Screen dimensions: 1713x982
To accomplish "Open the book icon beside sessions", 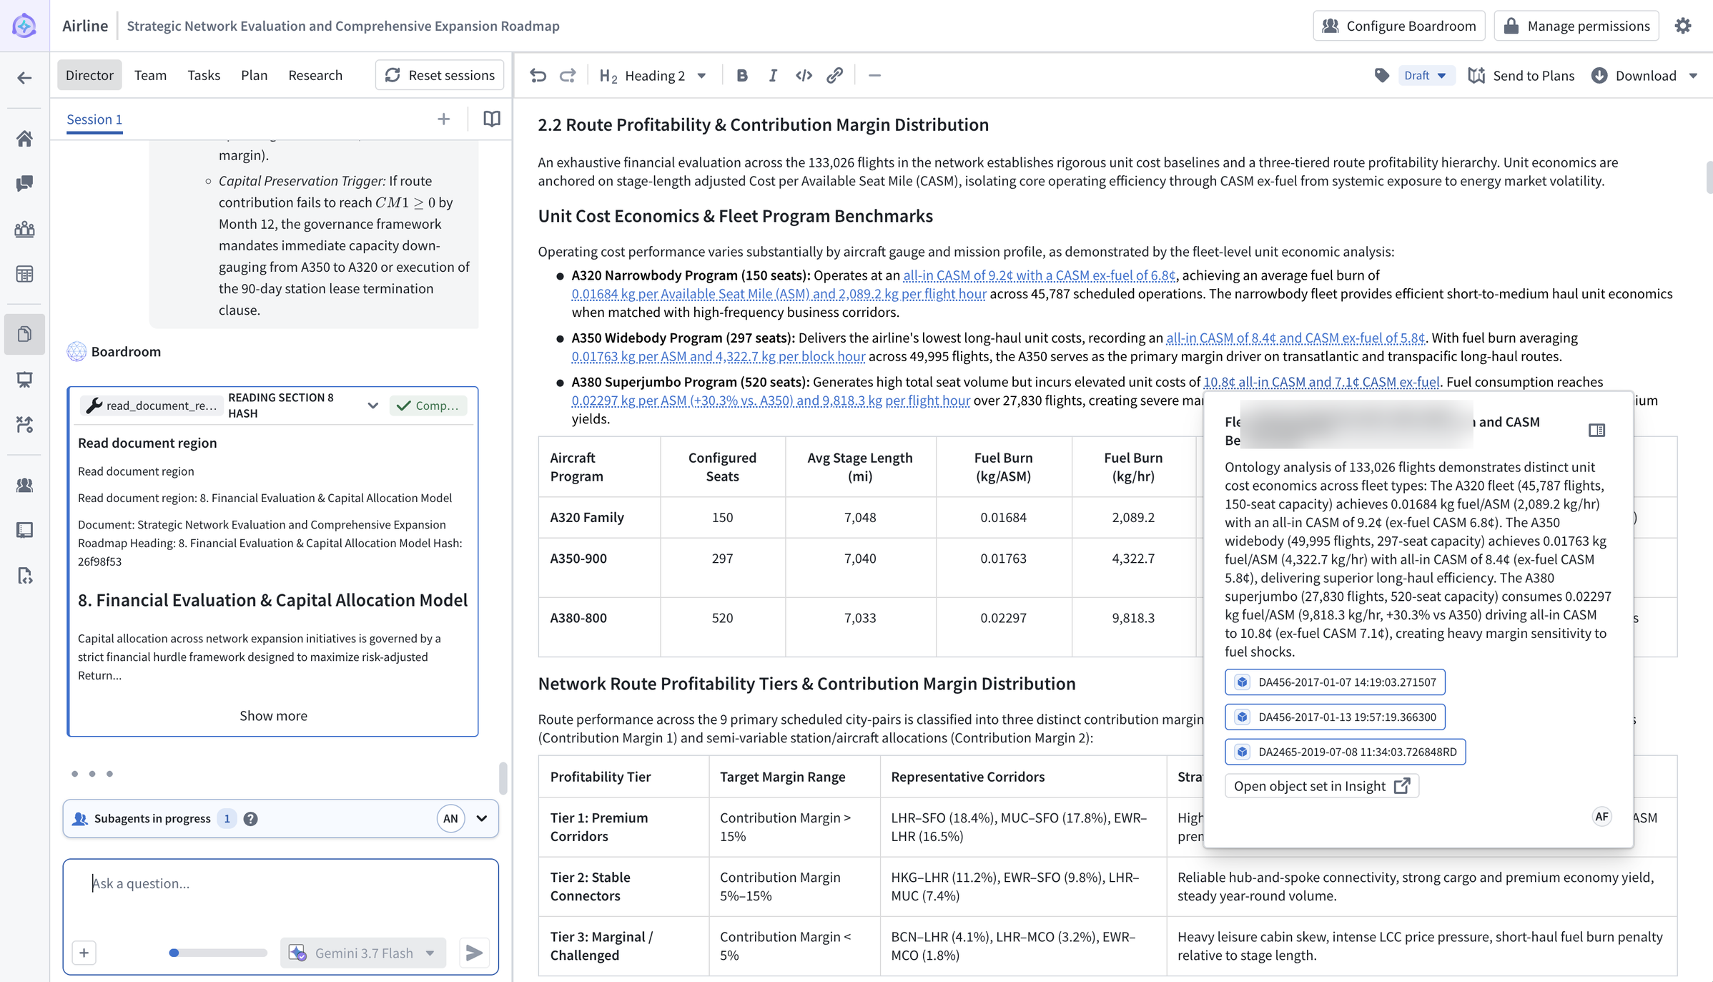I will [492, 119].
